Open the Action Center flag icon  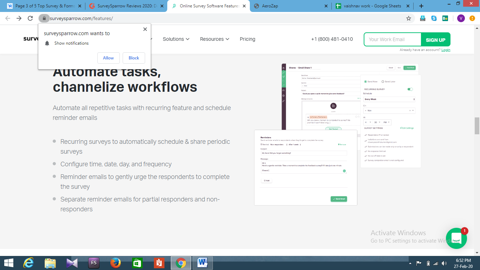coord(419,263)
